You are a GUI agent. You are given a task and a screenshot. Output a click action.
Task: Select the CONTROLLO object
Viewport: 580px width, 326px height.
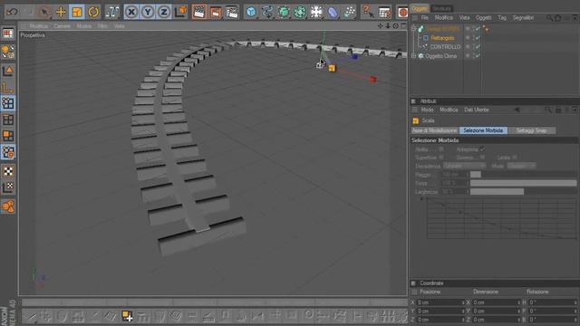point(445,47)
